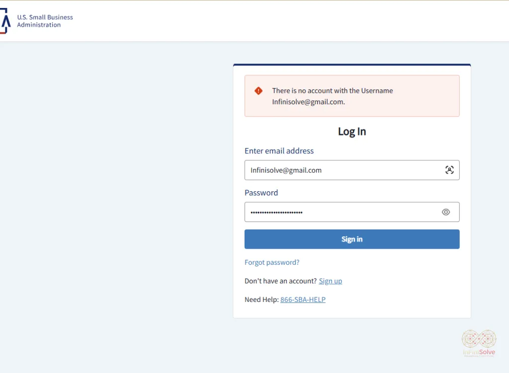Open the 866-SBA-HELP link
The width and height of the screenshot is (509, 373).
303,299
